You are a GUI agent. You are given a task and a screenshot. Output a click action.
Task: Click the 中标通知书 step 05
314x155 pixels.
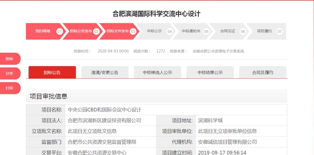pos(192,31)
